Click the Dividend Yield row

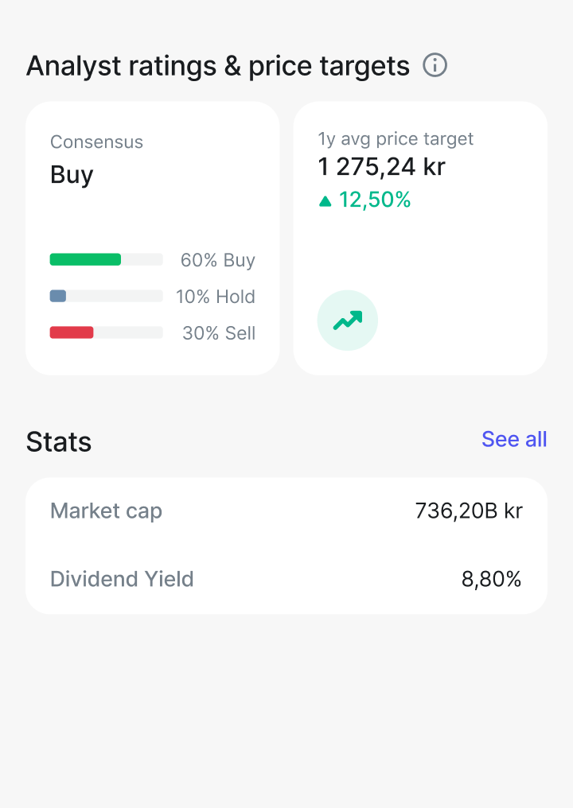click(286, 579)
